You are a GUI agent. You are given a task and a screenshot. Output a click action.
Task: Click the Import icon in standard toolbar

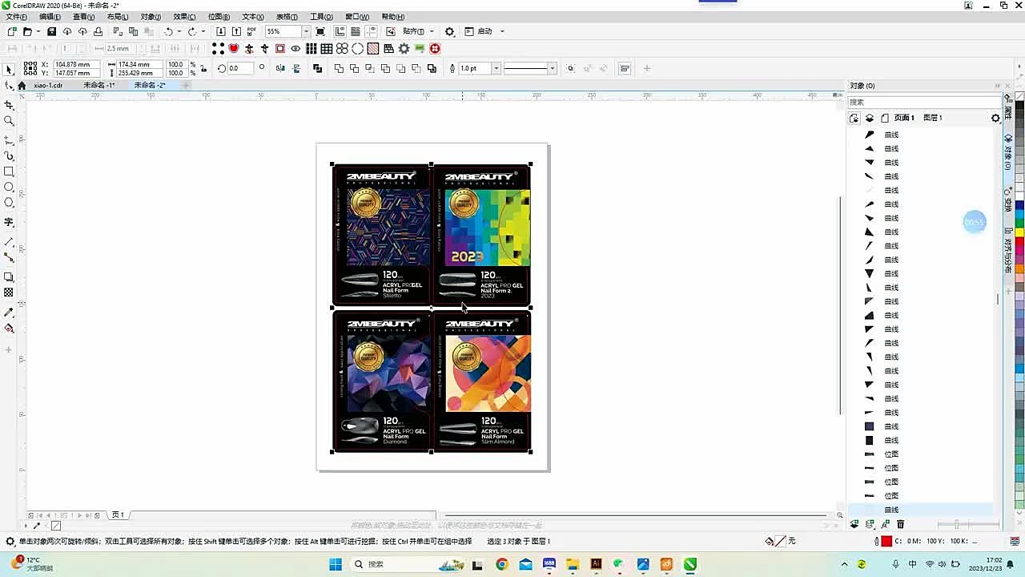pyautogui.click(x=221, y=31)
